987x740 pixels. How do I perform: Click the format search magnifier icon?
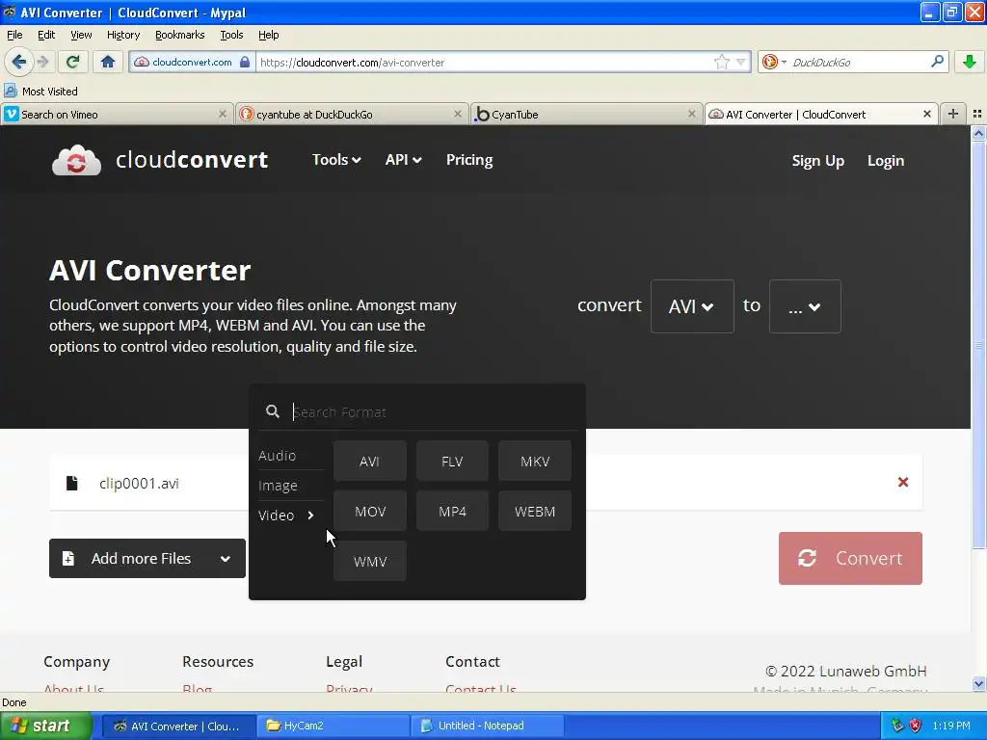pyautogui.click(x=273, y=411)
